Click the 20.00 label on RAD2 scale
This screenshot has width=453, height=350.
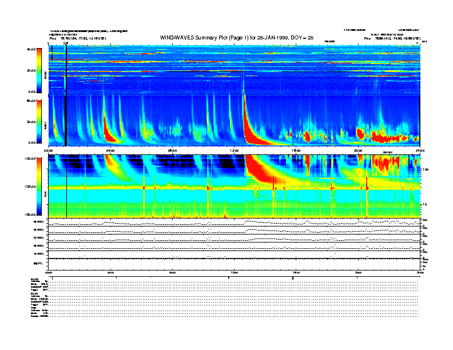[x=31, y=70]
